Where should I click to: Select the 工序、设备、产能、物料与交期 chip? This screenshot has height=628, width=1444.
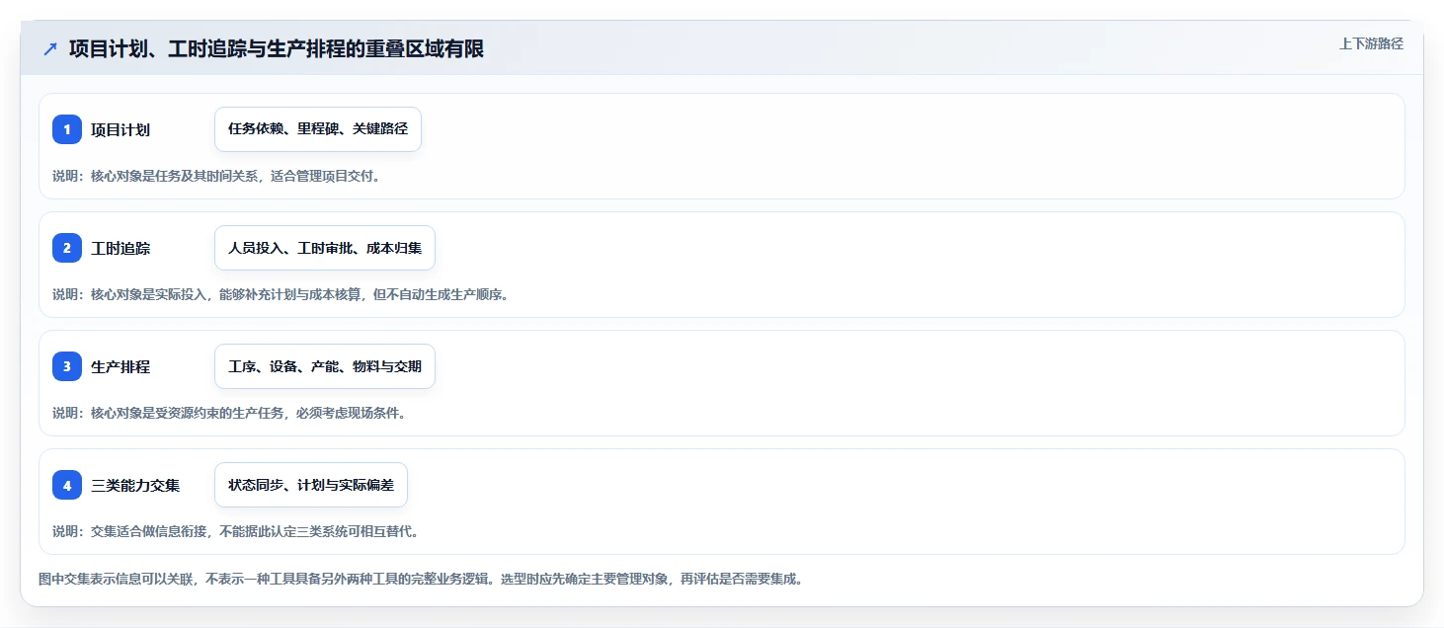[325, 366]
